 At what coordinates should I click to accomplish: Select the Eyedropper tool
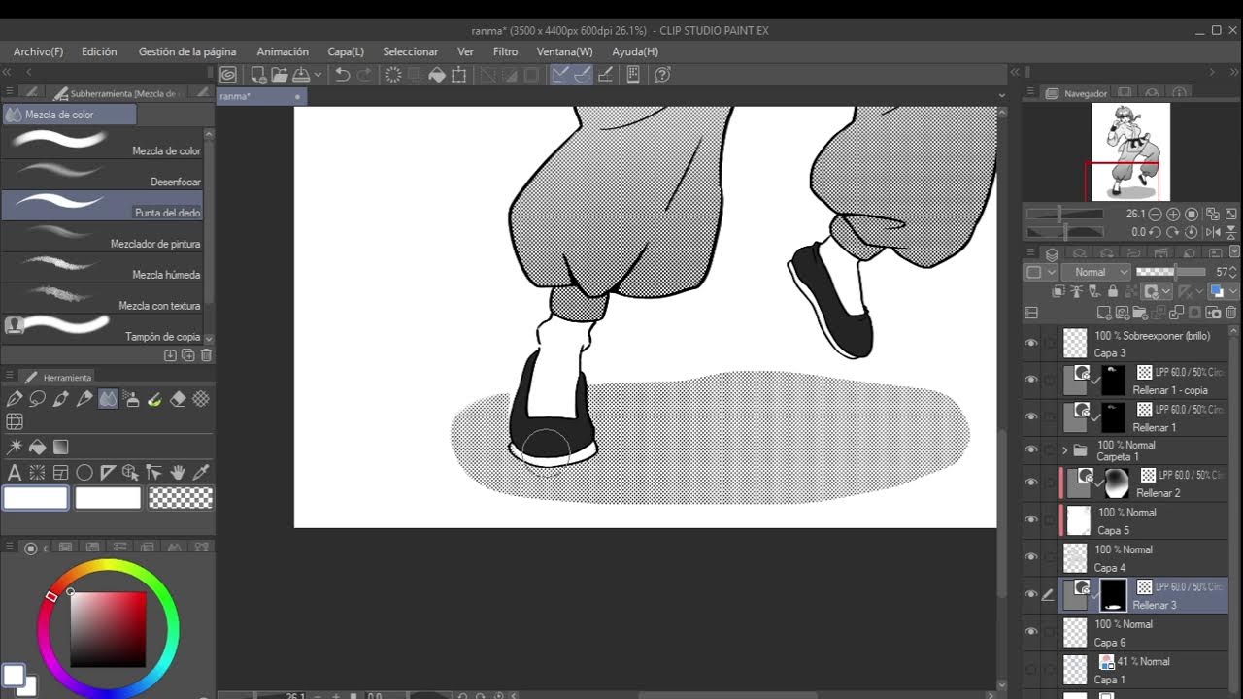click(201, 473)
